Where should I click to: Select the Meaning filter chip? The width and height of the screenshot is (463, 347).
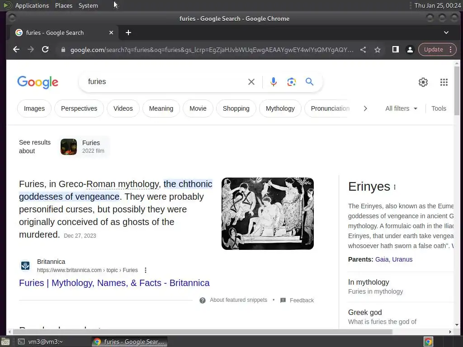(161, 108)
